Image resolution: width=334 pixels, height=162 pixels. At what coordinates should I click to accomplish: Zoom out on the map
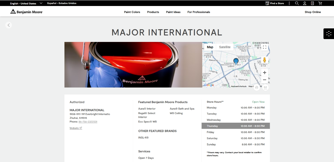click(x=265, y=80)
